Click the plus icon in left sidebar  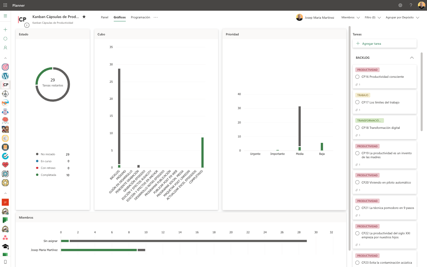click(5, 30)
